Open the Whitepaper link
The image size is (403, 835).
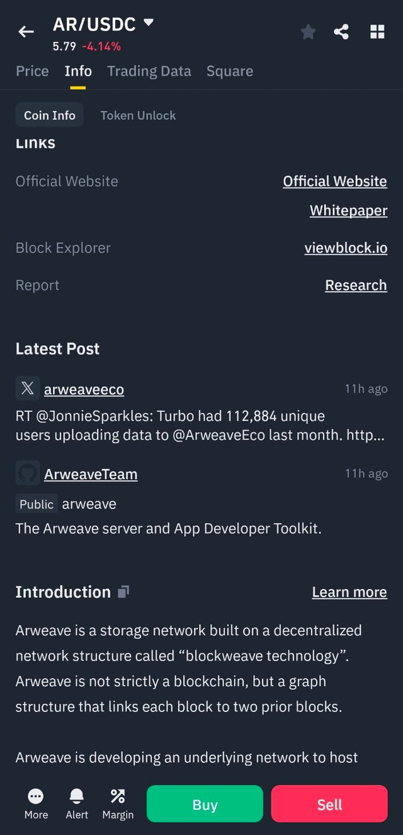[x=348, y=211]
